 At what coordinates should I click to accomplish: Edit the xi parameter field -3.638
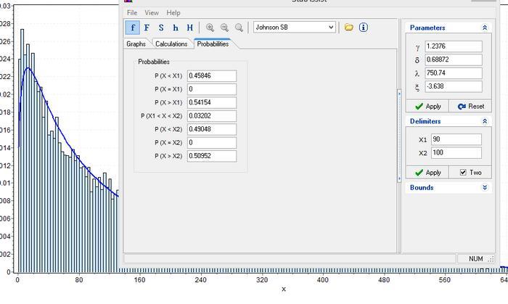454,86
